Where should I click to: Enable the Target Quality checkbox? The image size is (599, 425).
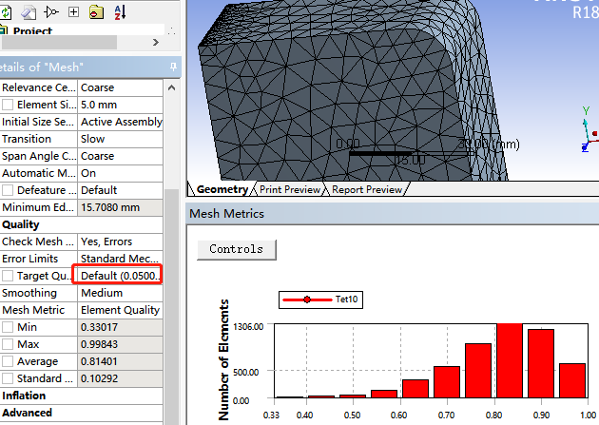8,276
